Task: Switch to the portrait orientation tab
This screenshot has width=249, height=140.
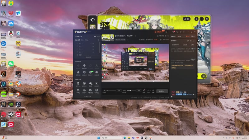Action: coord(98,36)
